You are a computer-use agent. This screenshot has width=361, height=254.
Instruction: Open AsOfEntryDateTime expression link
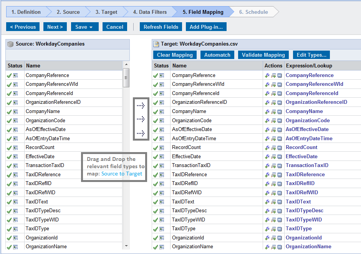point(309,138)
